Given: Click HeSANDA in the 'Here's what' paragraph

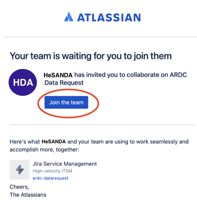Looking at the screenshot, I should pos(54,141).
